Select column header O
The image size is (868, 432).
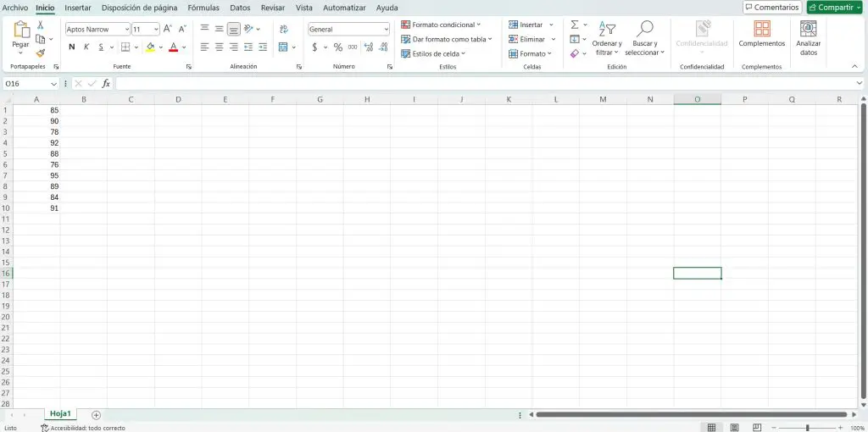(697, 100)
